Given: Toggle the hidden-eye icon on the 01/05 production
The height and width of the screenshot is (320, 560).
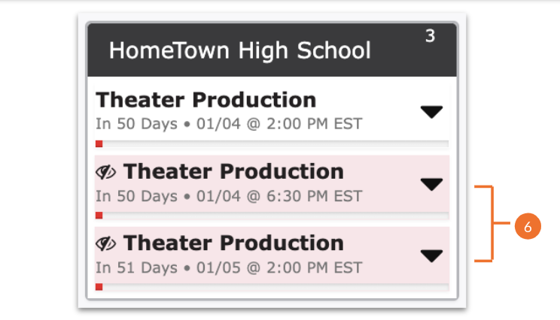Looking at the screenshot, I should 105,243.
